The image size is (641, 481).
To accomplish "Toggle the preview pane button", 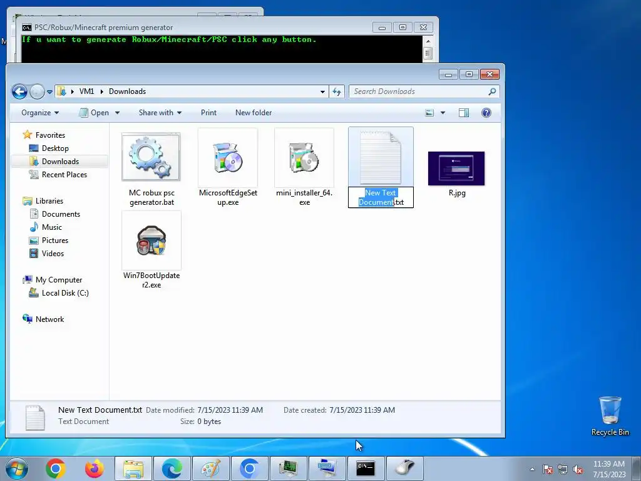I will point(464,113).
